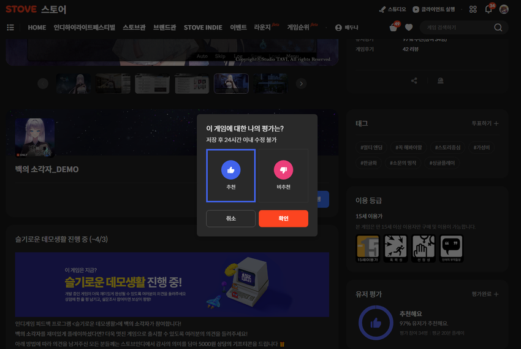
Task: Select first screenshot thumbnail
Action: point(74,83)
